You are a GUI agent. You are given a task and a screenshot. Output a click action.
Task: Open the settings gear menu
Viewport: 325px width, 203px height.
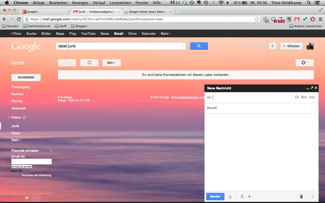[x=304, y=63]
